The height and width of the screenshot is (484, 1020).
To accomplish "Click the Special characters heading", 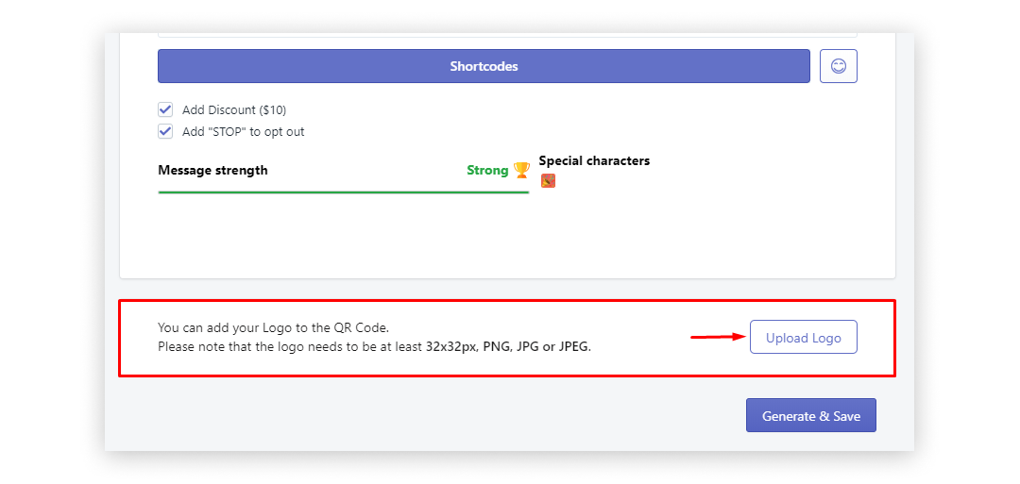I will (594, 160).
